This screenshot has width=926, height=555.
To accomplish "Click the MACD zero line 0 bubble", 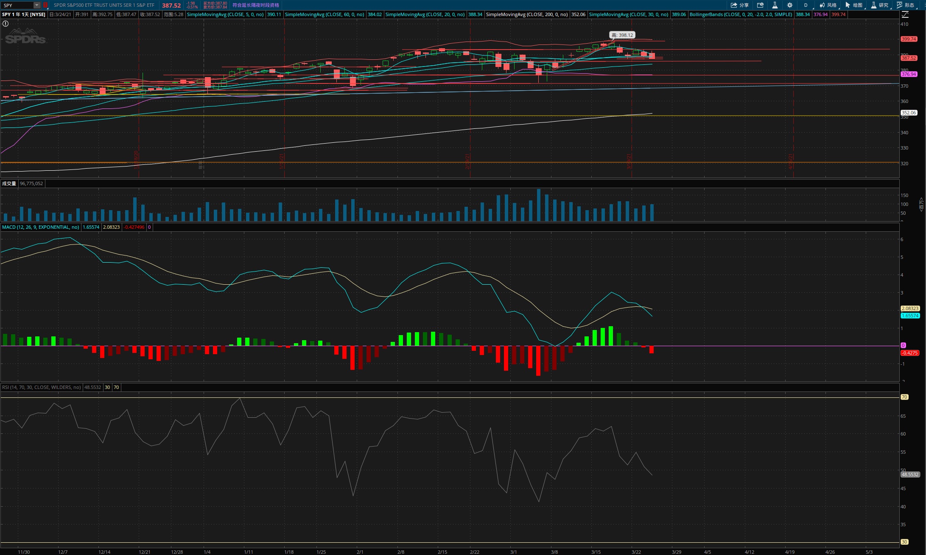I will (x=903, y=345).
